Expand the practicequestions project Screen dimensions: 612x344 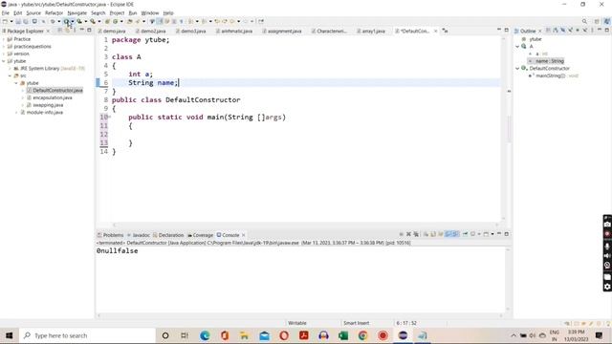click(x=4, y=47)
